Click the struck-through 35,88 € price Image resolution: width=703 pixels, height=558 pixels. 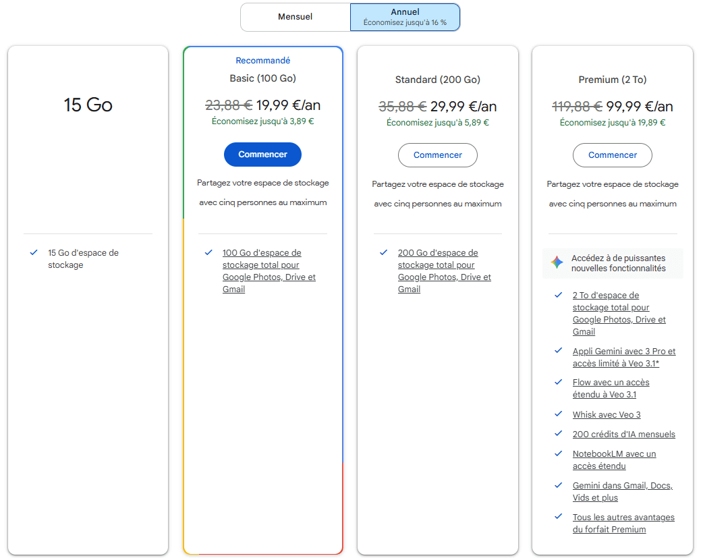[x=403, y=107]
